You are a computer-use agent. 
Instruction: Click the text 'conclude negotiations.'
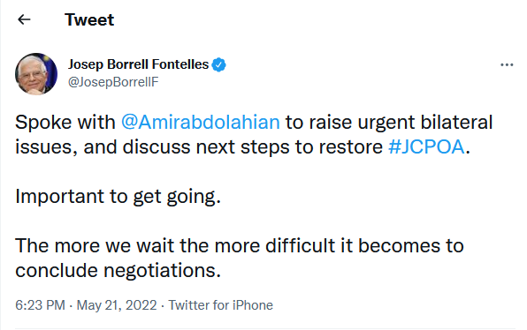point(118,270)
